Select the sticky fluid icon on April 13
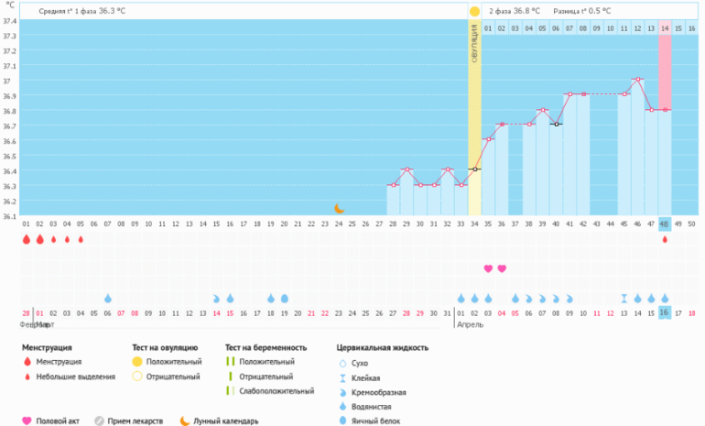The width and height of the screenshot is (705, 426). click(624, 299)
